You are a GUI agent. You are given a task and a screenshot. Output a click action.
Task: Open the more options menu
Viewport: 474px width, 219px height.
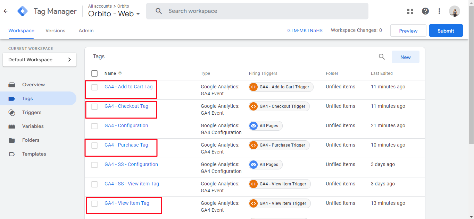[439, 11]
